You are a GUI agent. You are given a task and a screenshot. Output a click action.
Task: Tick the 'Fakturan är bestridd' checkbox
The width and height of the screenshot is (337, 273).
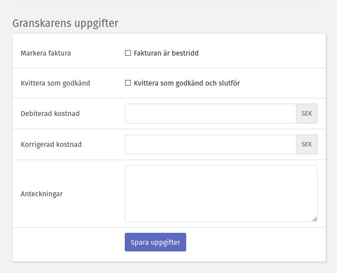point(128,53)
